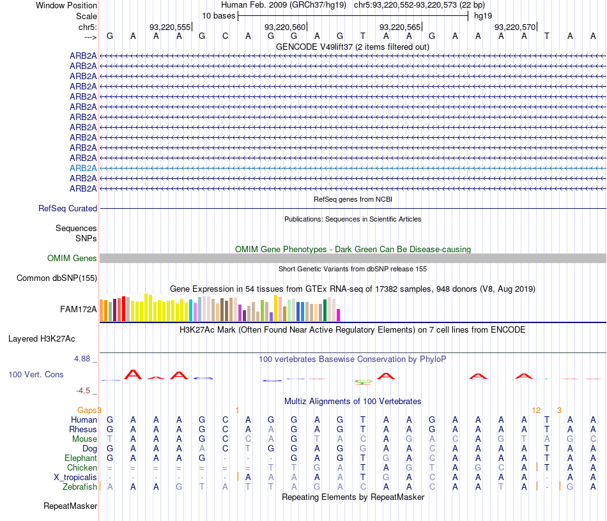Select the Mouse alignment row label
This screenshot has width=607, height=521.
84,439
